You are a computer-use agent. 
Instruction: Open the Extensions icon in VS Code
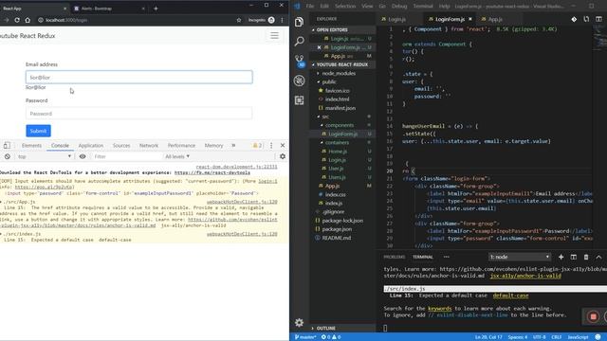point(299,100)
